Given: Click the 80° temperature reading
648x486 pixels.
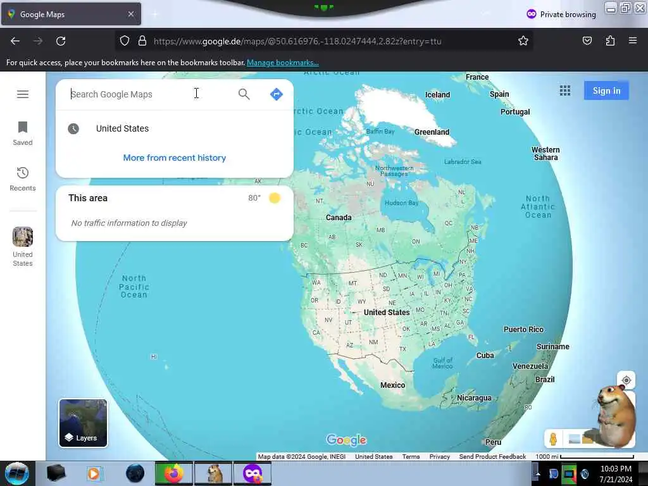Looking at the screenshot, I should (254, 198).
